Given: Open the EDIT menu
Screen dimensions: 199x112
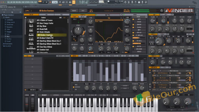Looking at the screenshot, I should click(x=11, y=2).
